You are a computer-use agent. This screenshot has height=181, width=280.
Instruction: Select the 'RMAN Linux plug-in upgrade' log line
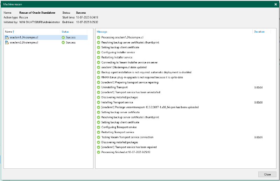[x=142, y=77]
